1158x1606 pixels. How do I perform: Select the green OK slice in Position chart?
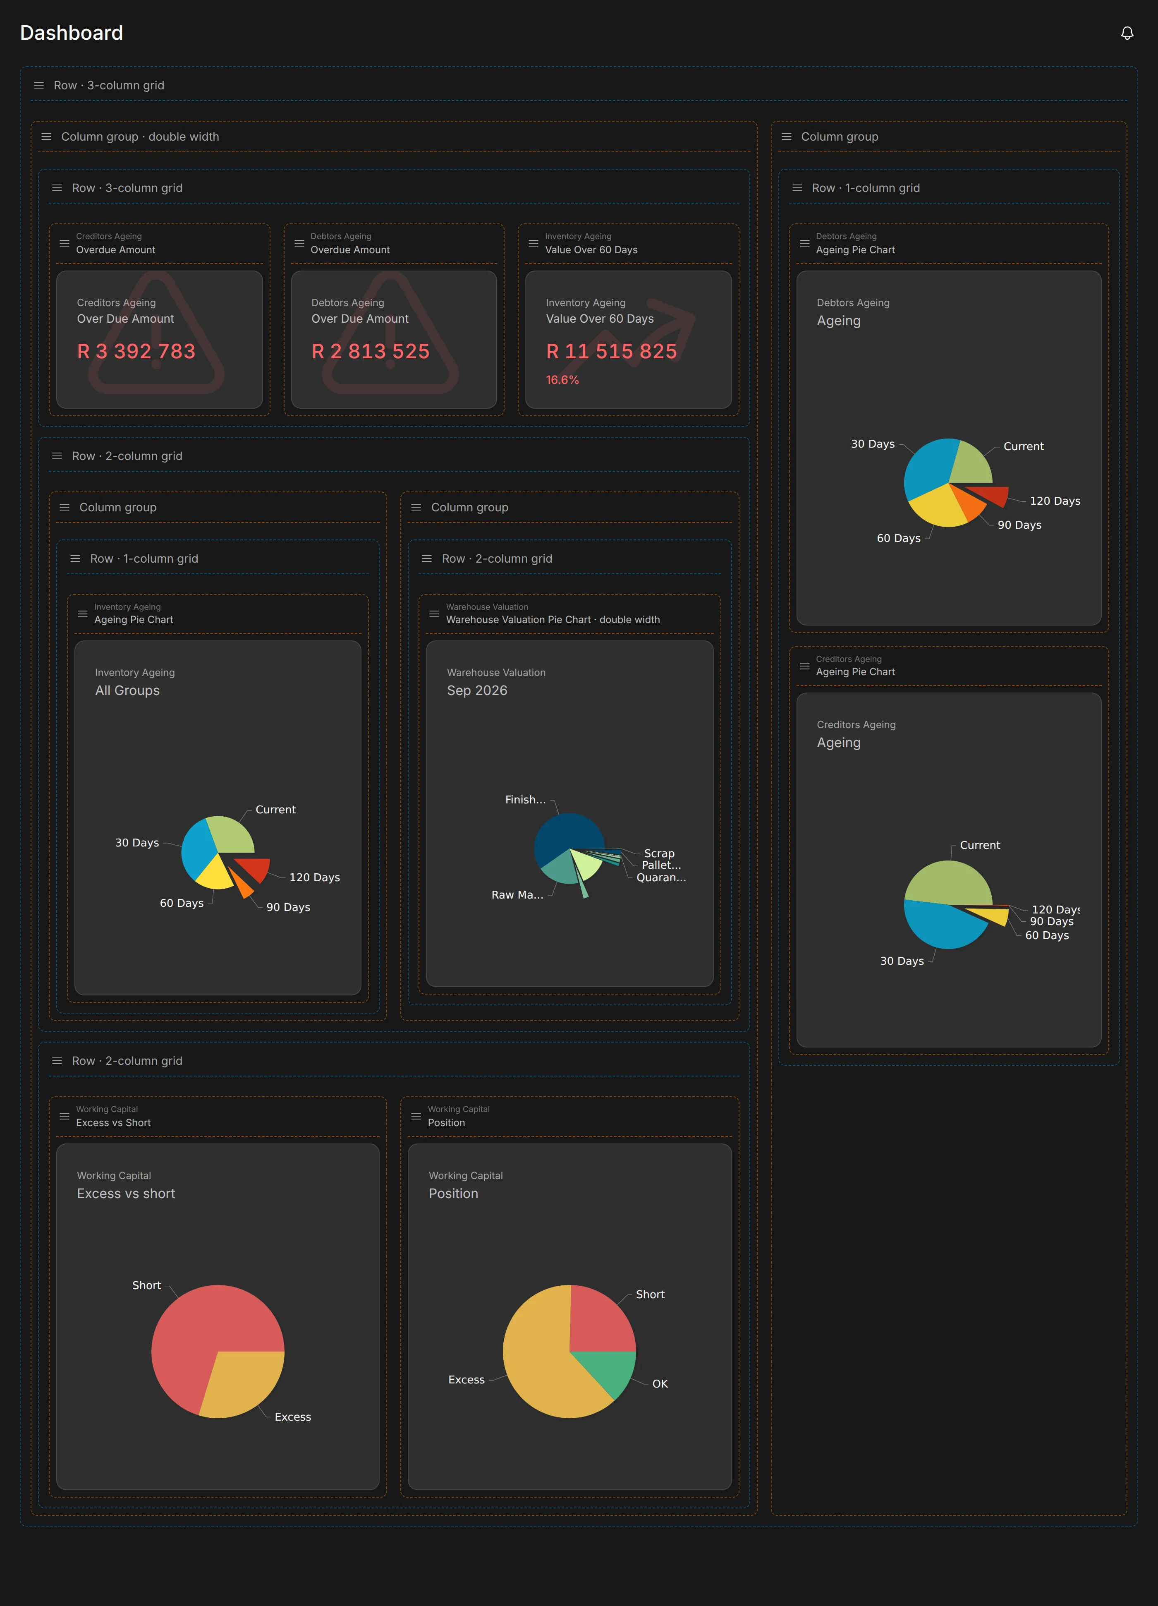point(607,1369)
